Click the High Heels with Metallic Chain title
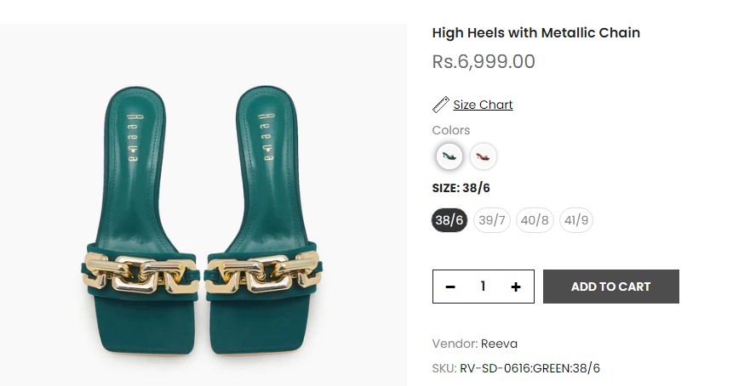The image size is (750, 386). tap(535, 33)
